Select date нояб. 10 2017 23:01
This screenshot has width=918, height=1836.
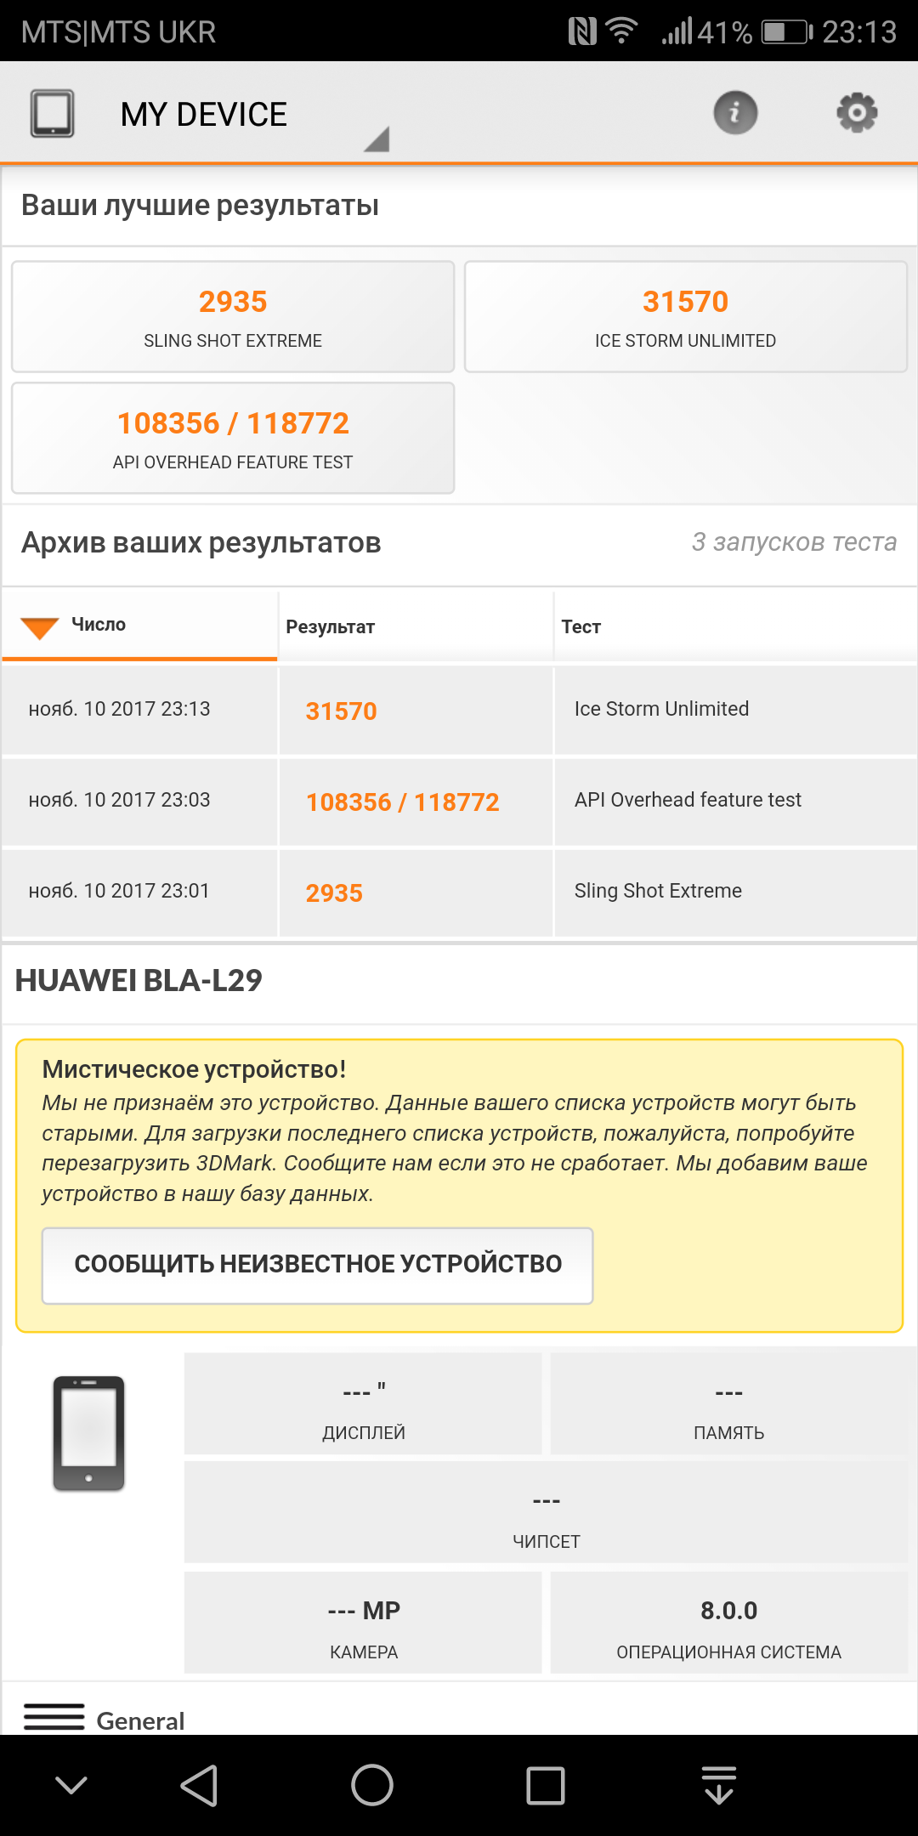coord(119,891)
